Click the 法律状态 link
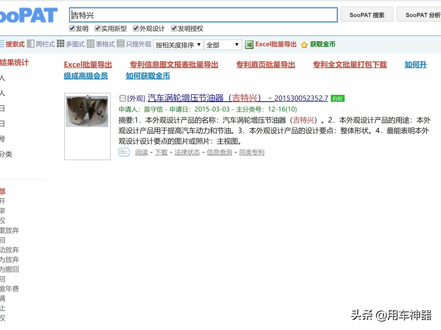This screenshot has height=330, width=441. (187, 152)
